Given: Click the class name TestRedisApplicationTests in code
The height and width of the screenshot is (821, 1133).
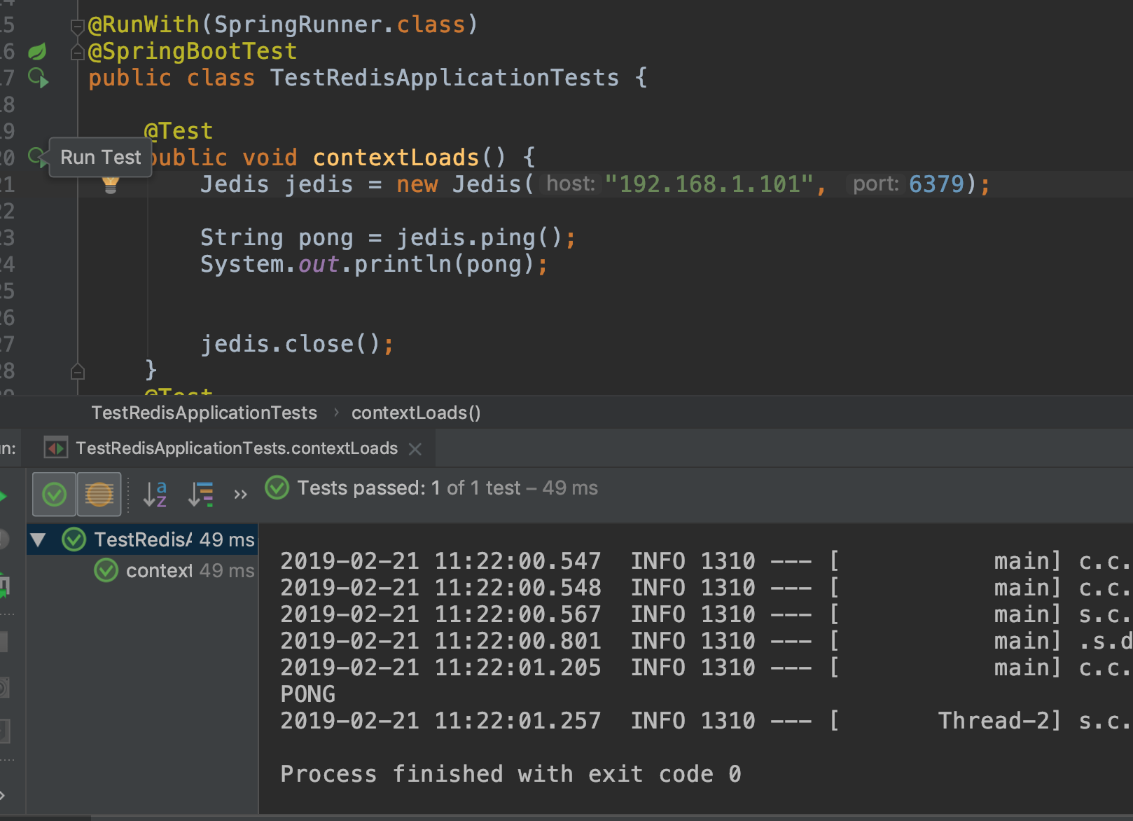Looking at the screenshot, I should (445, 78).
